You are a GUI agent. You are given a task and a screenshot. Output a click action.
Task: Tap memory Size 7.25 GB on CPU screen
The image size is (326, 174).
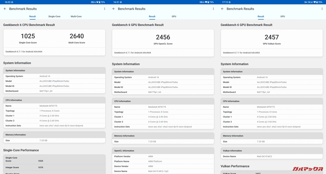tap(54, 140)
